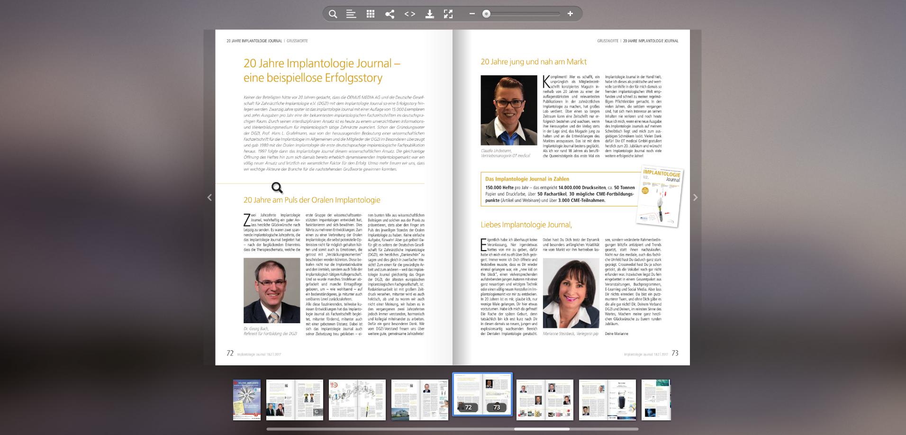
Task: Open the search tool in the toolbar
Action: 333,14
